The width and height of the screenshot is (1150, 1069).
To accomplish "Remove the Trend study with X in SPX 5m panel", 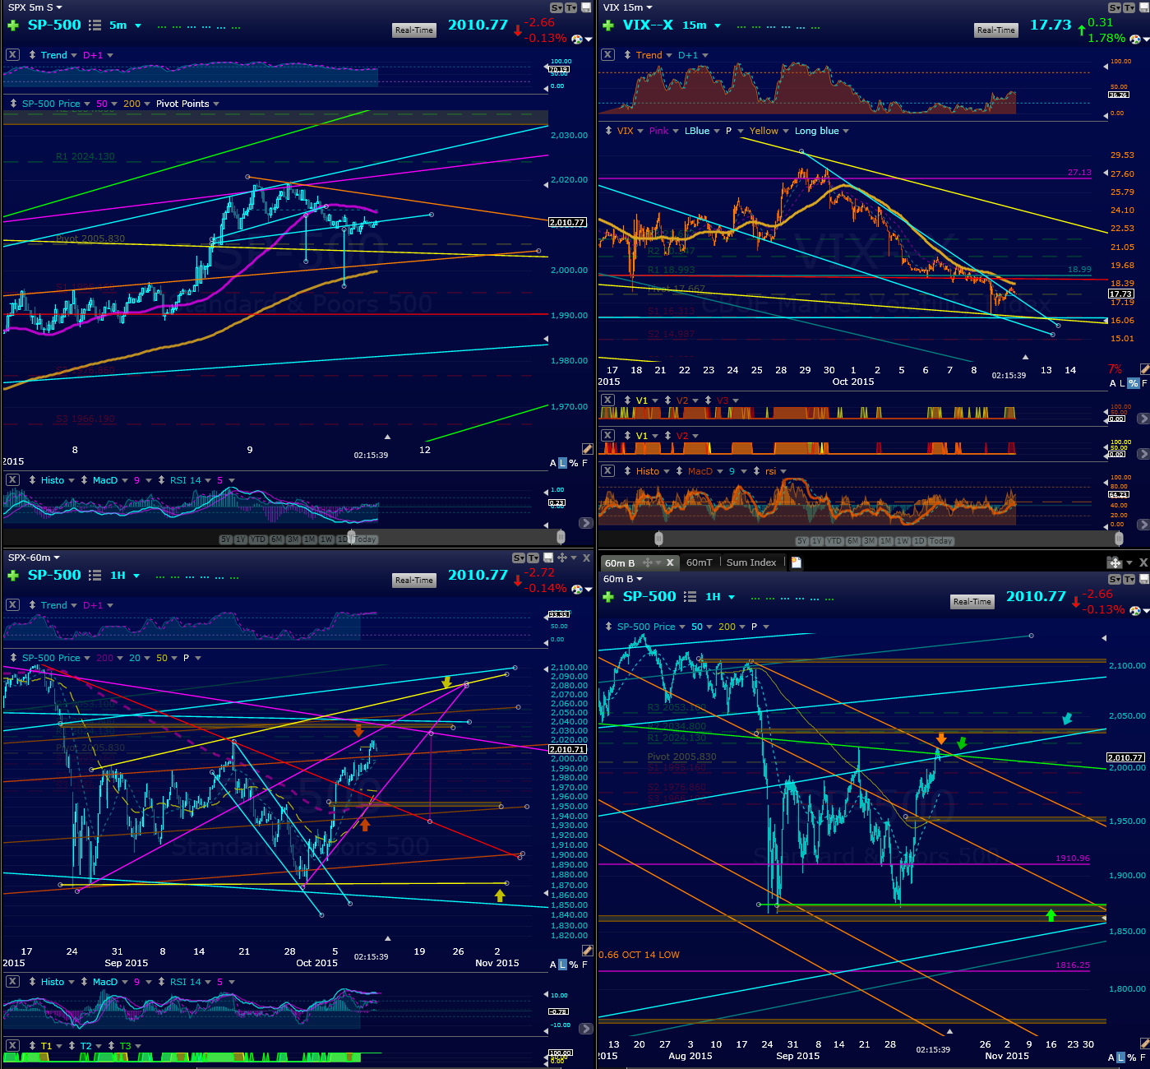I will point(12,55).
